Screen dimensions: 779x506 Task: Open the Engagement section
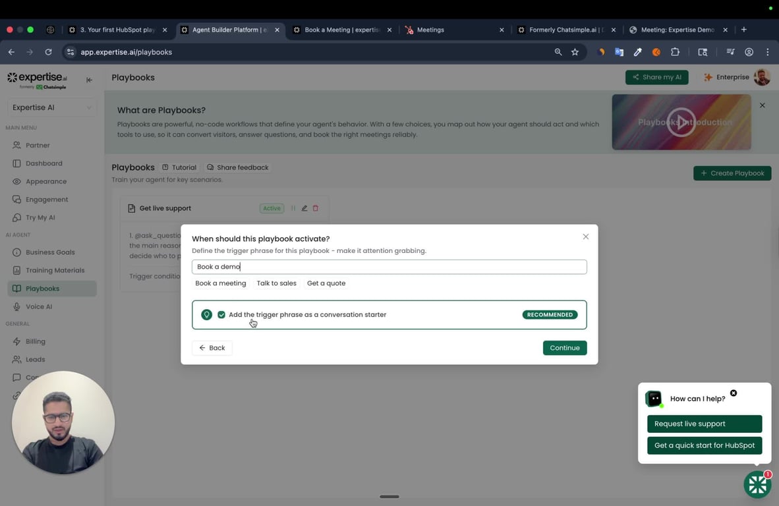tap(51, 200)
